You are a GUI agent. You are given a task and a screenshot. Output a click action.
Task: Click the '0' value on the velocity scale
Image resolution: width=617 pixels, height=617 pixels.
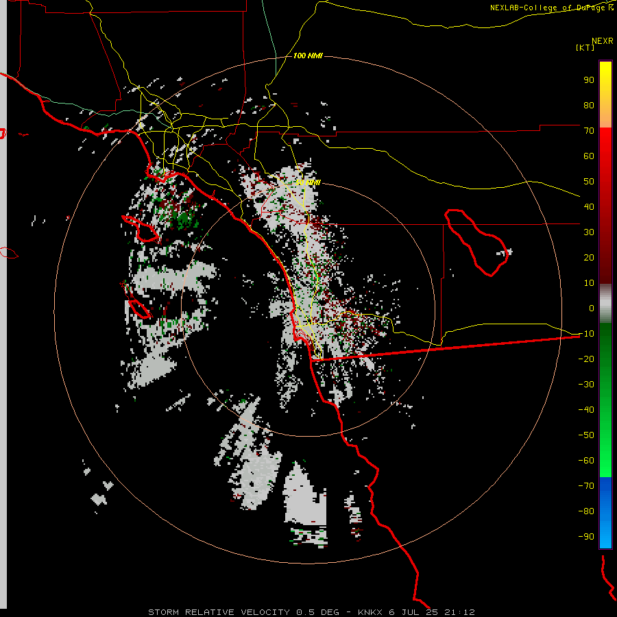click(592, 308)
